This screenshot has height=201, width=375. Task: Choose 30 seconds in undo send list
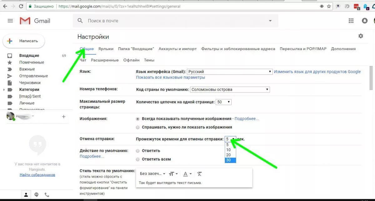[x=230, y=160]
